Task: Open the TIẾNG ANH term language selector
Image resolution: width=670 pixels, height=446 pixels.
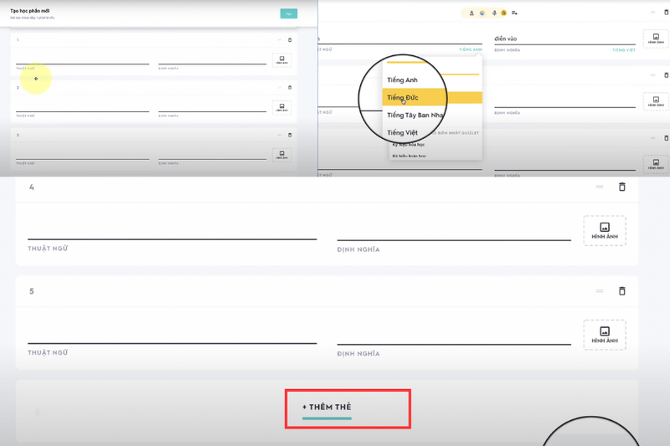Action: point(471,49)
